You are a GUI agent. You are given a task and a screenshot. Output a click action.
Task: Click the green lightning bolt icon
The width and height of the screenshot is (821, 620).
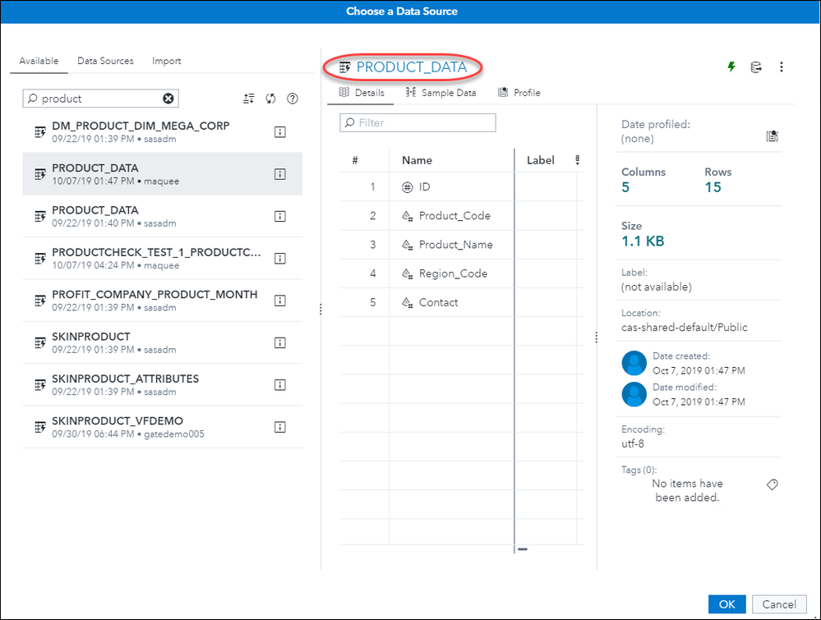[731, 67]
